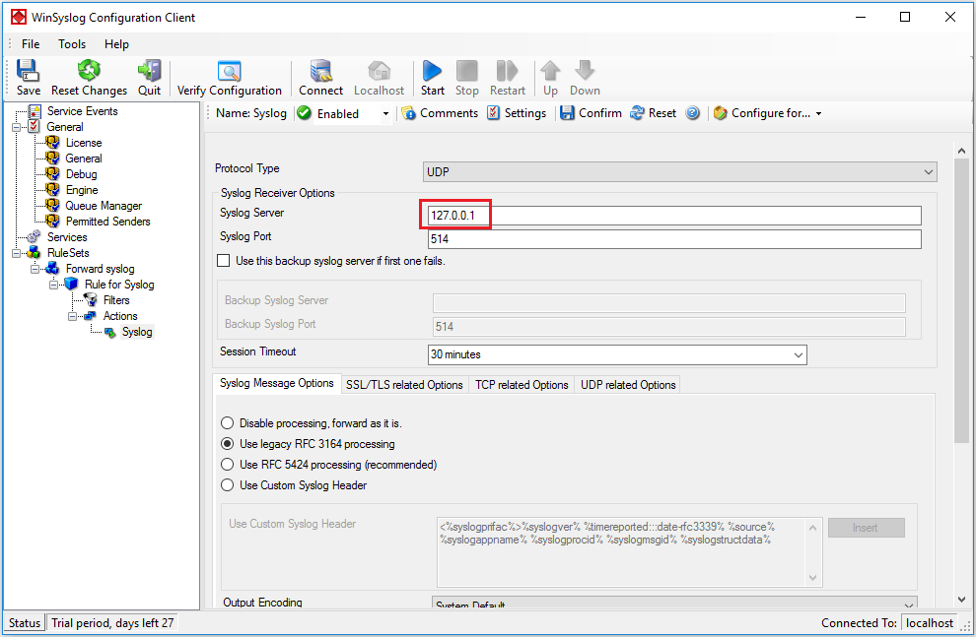Open the Enabled state dropdown
Image resolution: width=976 pixels, height=637 pixels.
click(x=385, y=114)
